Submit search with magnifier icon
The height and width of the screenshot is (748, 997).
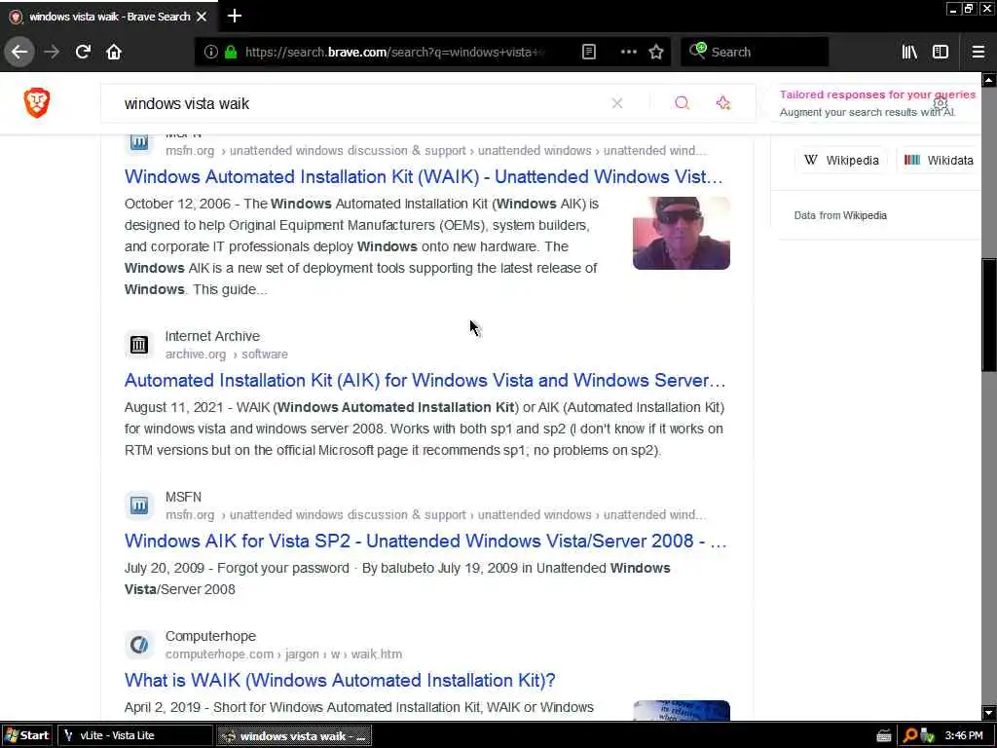click(682, 103)
